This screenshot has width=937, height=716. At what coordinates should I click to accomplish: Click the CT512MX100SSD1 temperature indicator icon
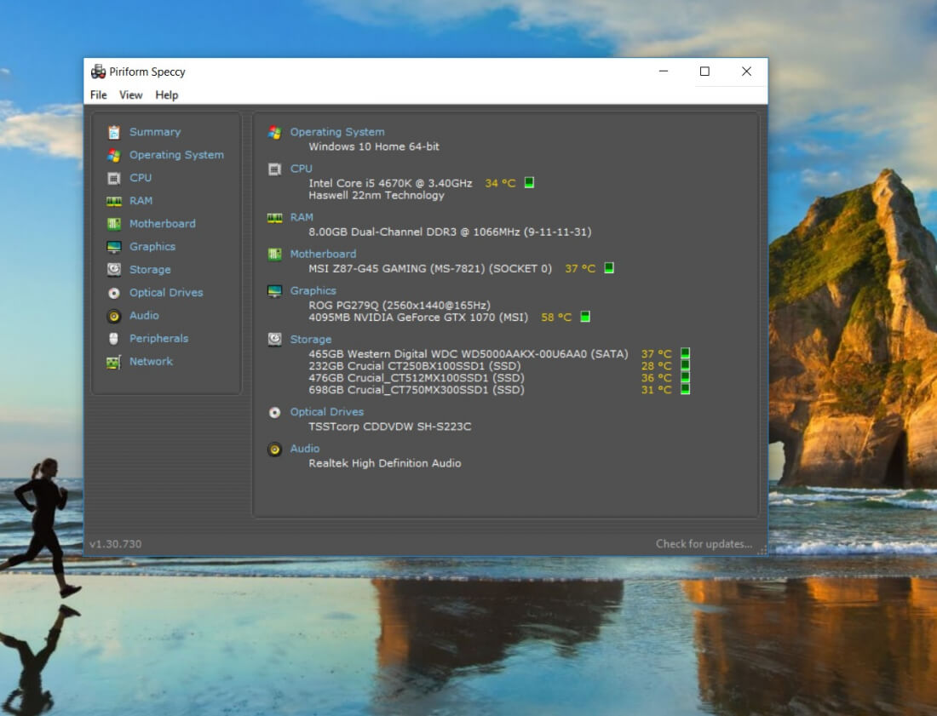click(686, 377)
